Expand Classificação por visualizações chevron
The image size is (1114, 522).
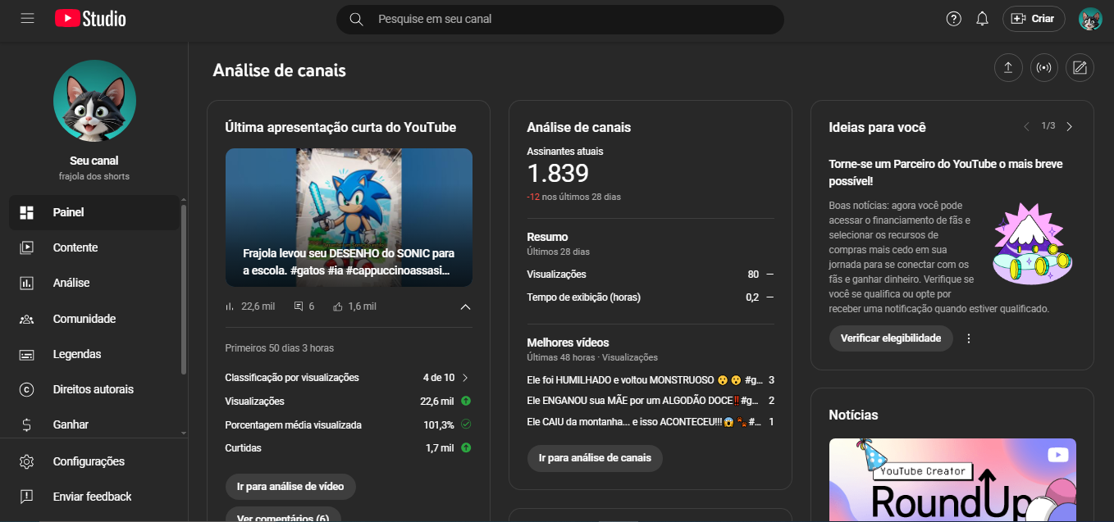click(465, 378)
